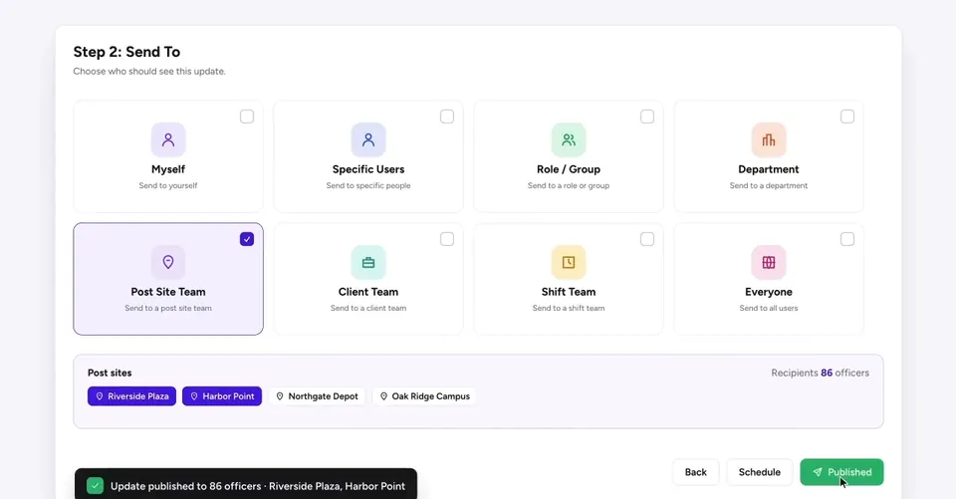Click the Myself card title
Image resolution: width=956 pixels, height=499 pixels.
(168, 169)
